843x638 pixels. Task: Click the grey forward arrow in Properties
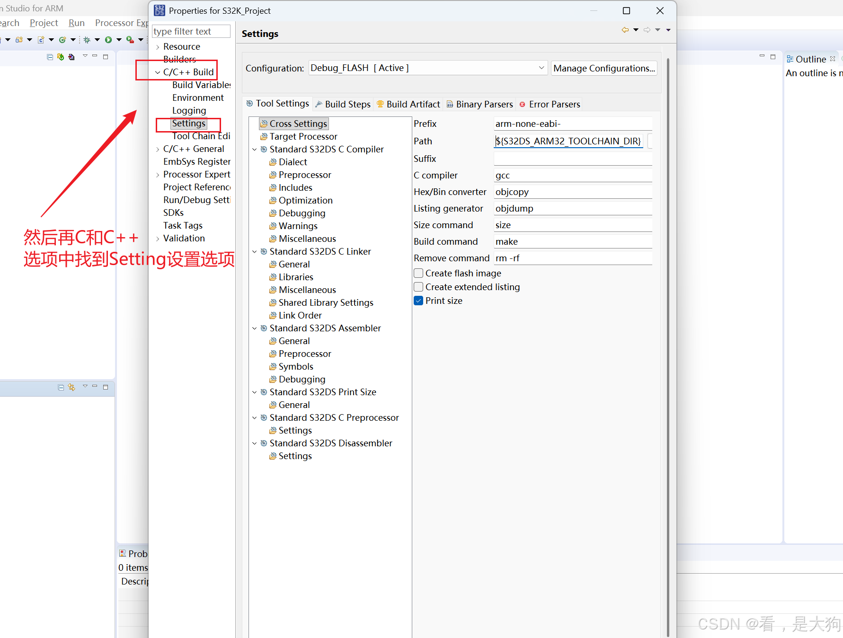click(647, 30)
